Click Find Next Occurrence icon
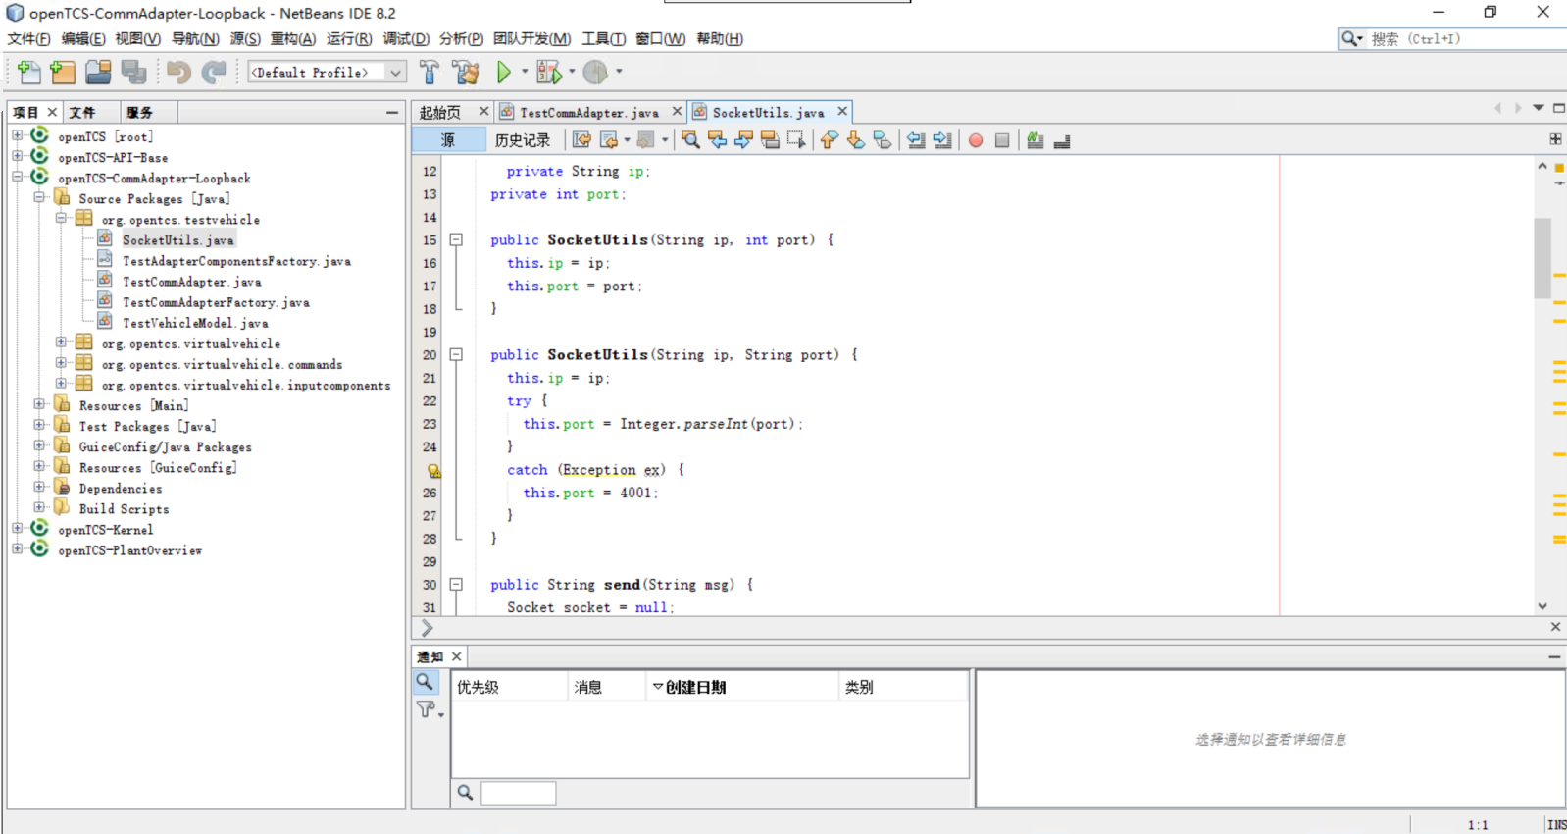 pyautogui.click(x=743, y=140)
